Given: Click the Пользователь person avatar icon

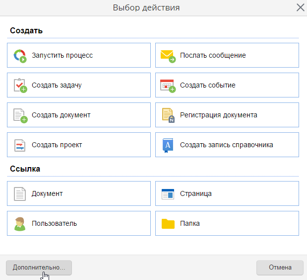Looking at the screenshot, I should 19,224.
